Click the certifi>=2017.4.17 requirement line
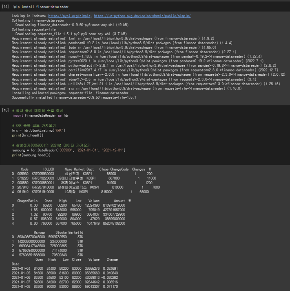 145,70
